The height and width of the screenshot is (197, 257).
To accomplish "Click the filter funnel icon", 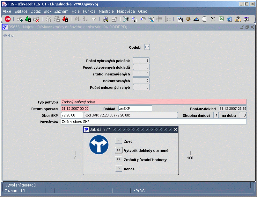I will click(94, 19).
